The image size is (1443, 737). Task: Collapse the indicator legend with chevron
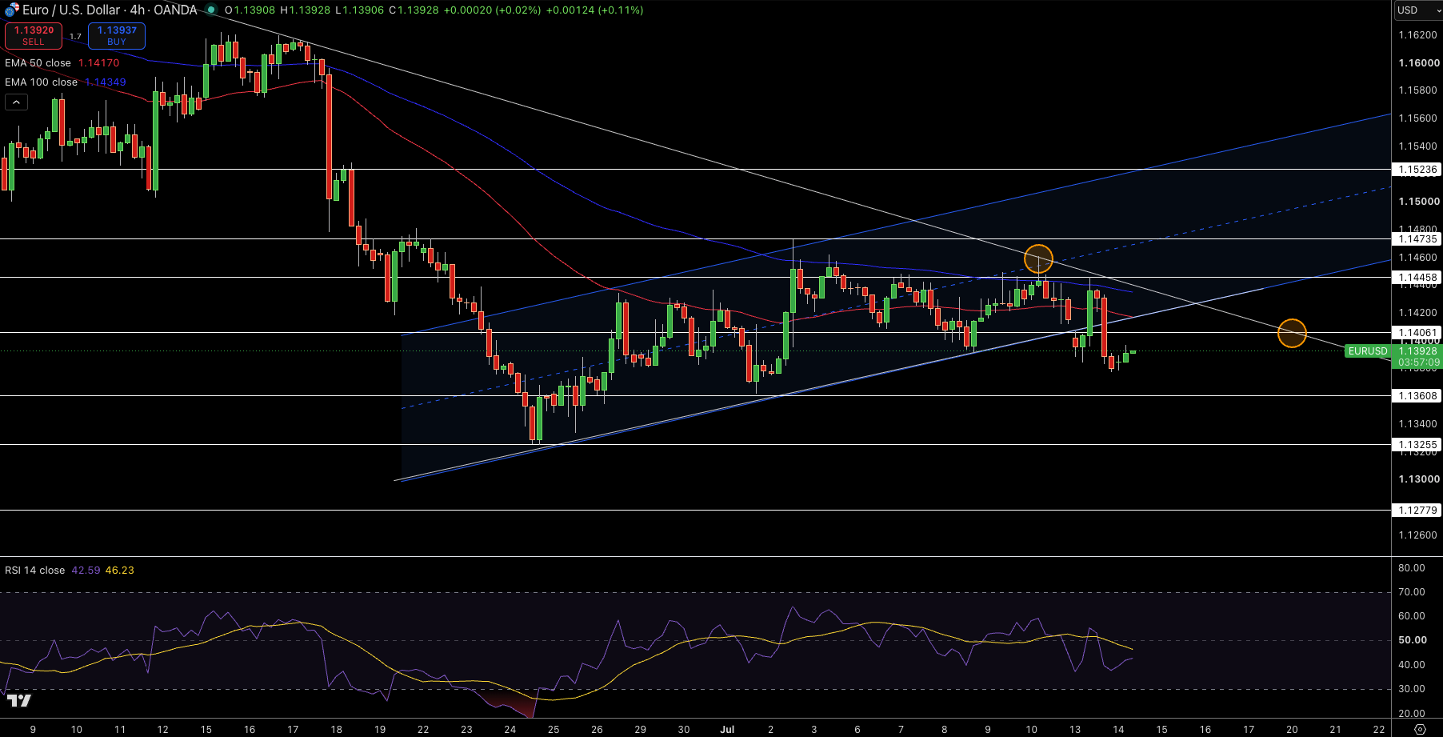click(x=16, y=102)
